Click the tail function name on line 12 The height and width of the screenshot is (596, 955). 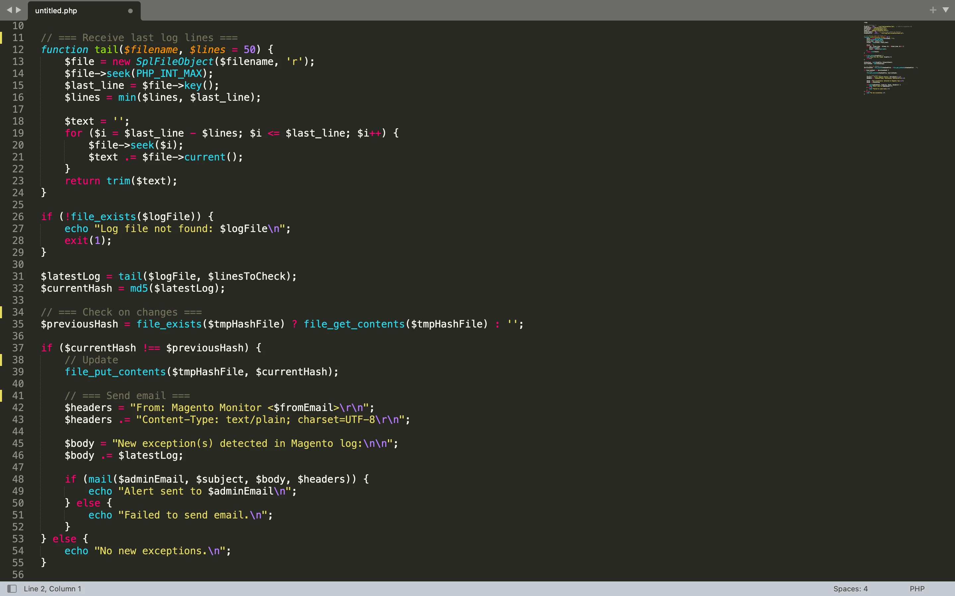(107, 49)
